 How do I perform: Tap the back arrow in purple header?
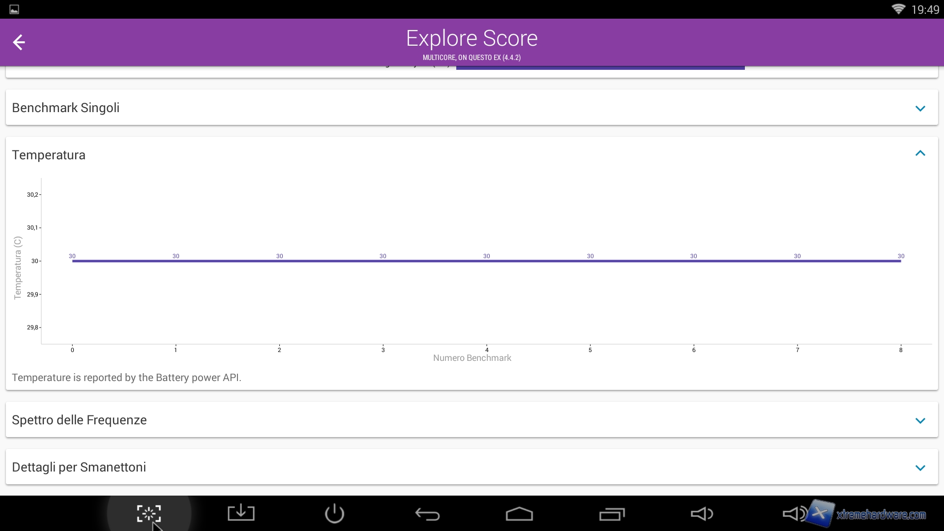click(x=19, y=42)
